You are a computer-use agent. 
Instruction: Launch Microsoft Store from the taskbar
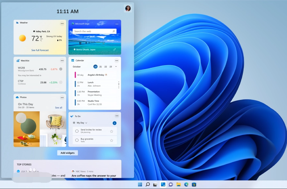[194, 184]
